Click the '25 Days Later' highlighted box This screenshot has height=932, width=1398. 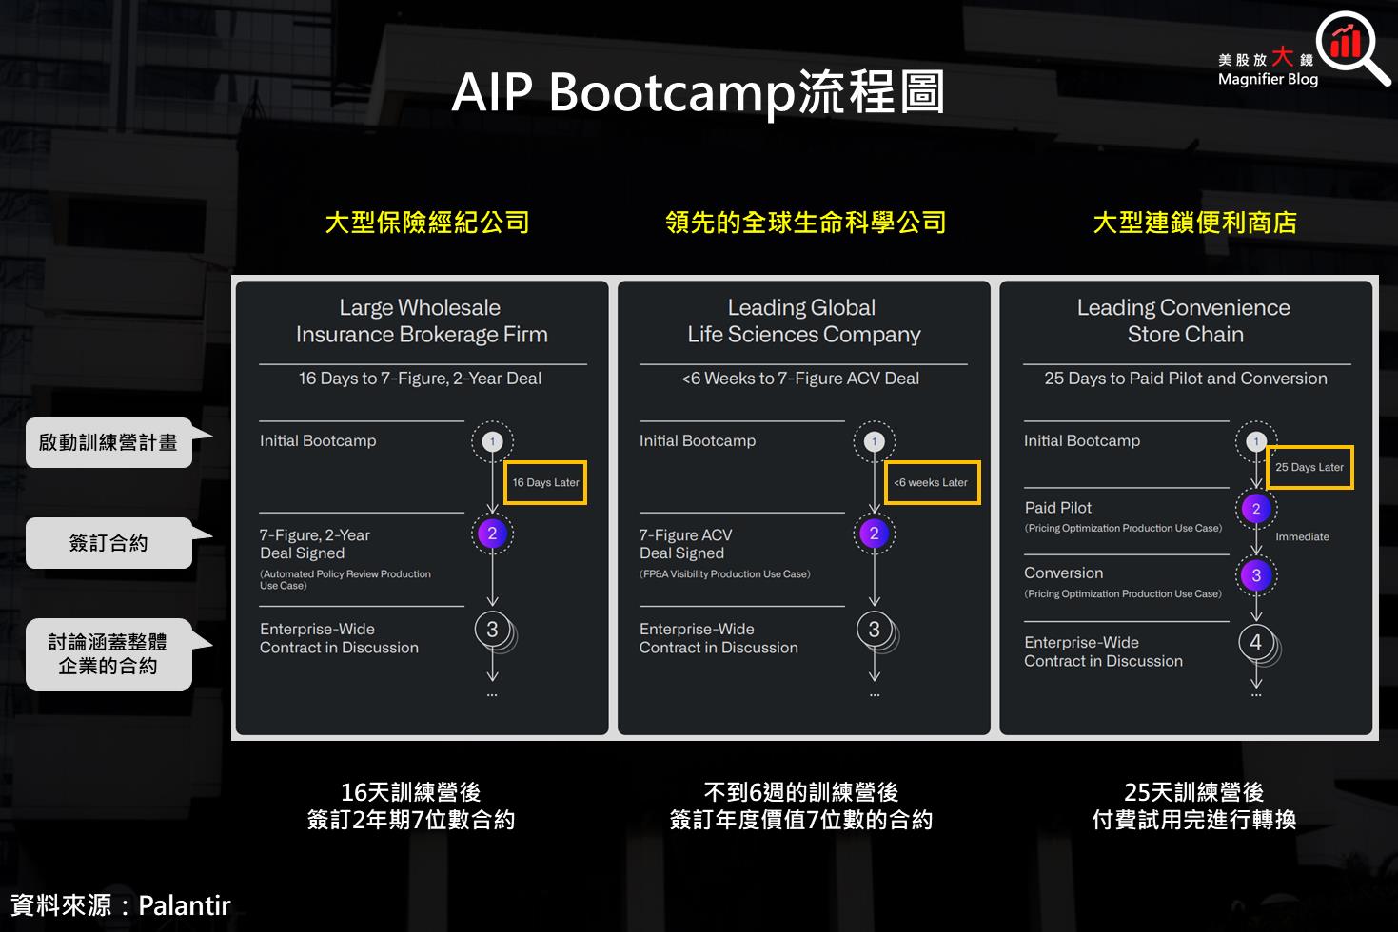tap(1309, 467)
